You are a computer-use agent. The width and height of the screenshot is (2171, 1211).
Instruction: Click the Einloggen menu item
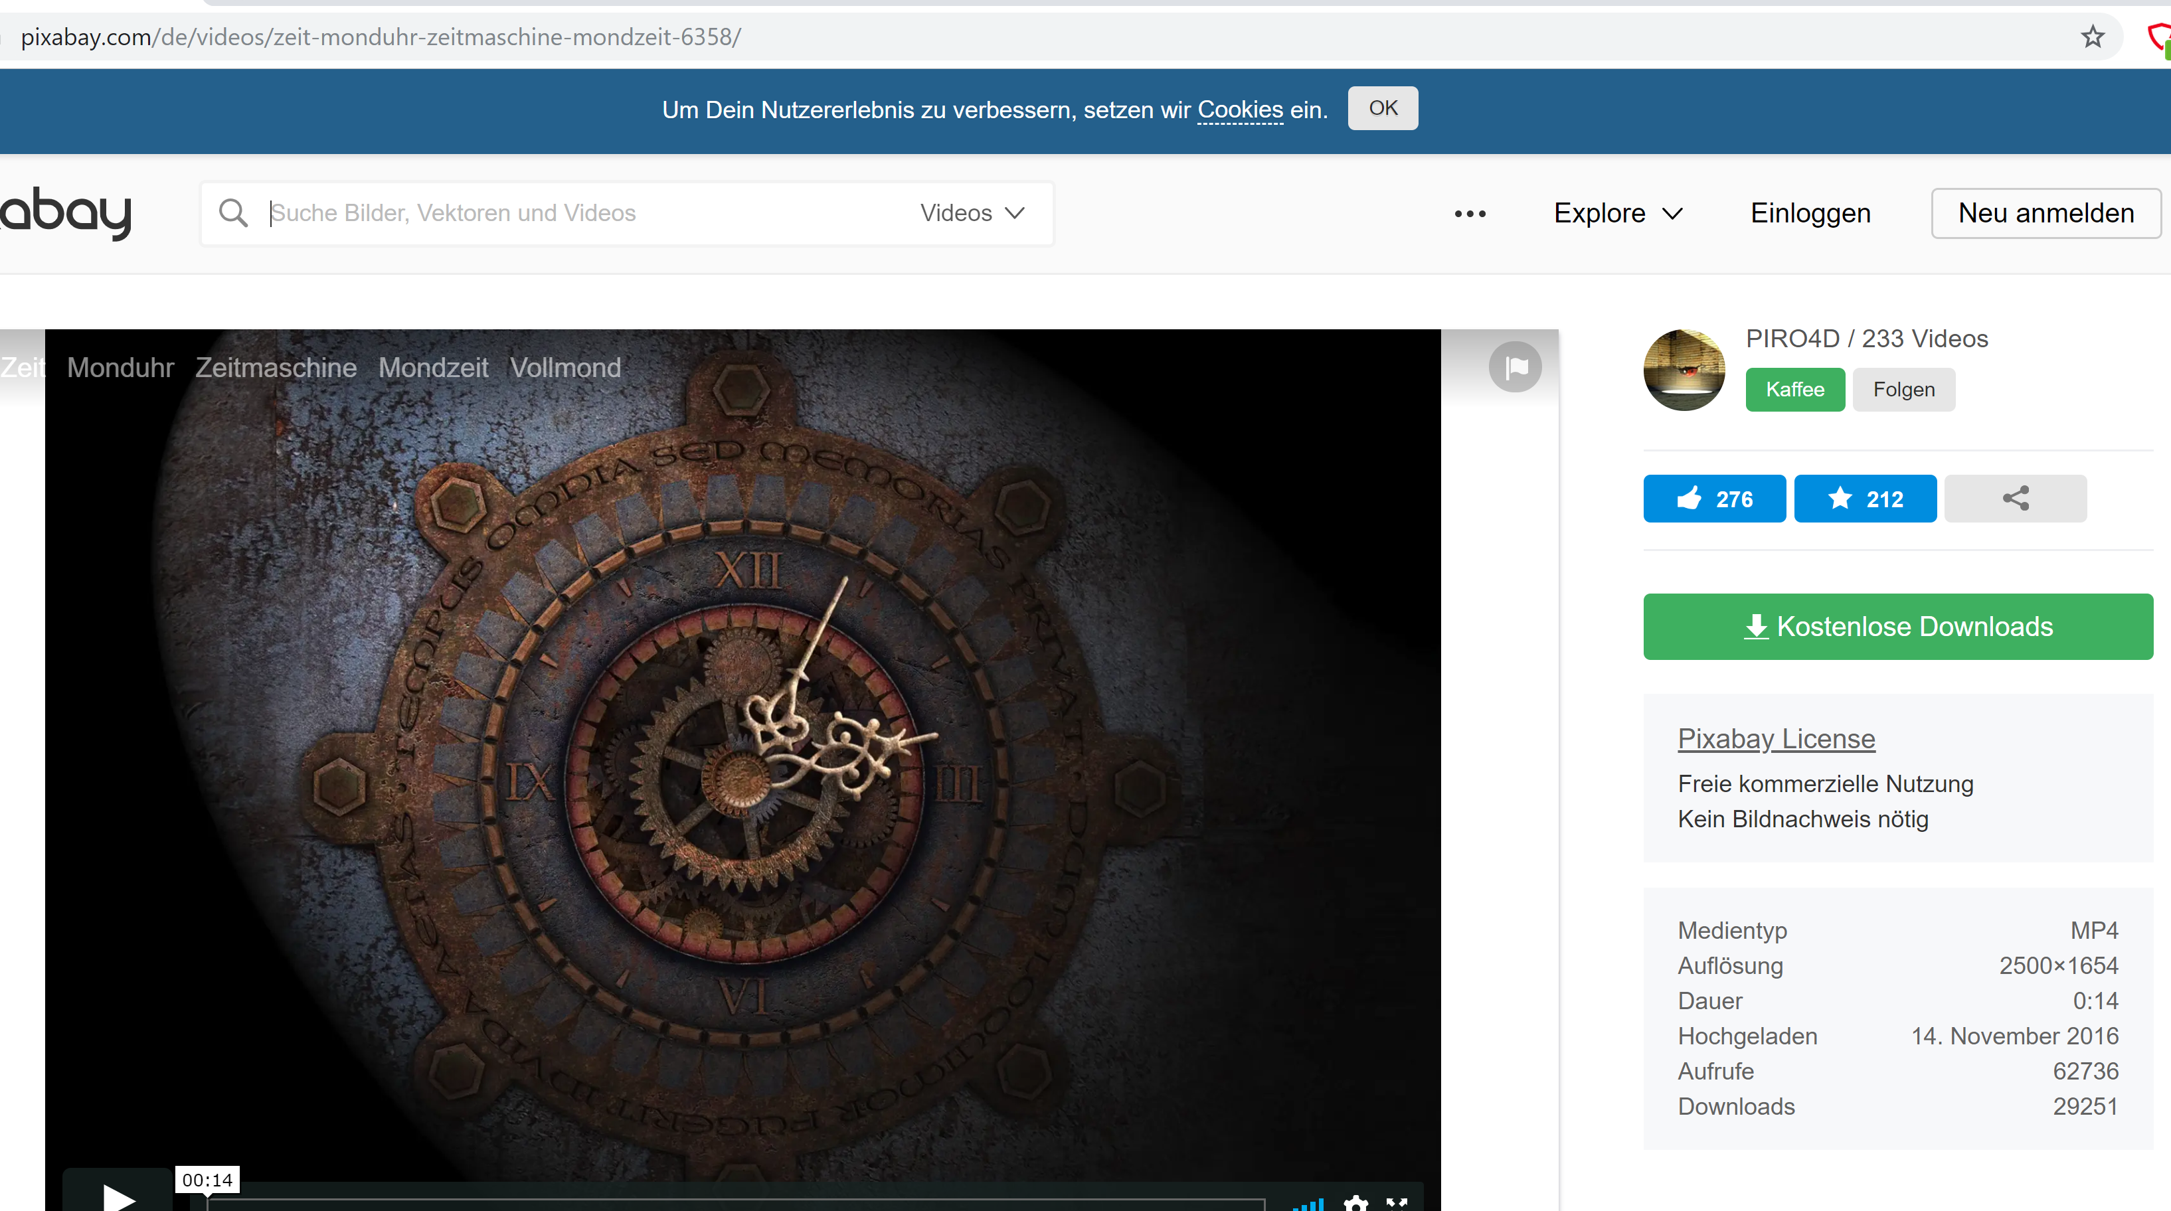(x=1810, y=213)
